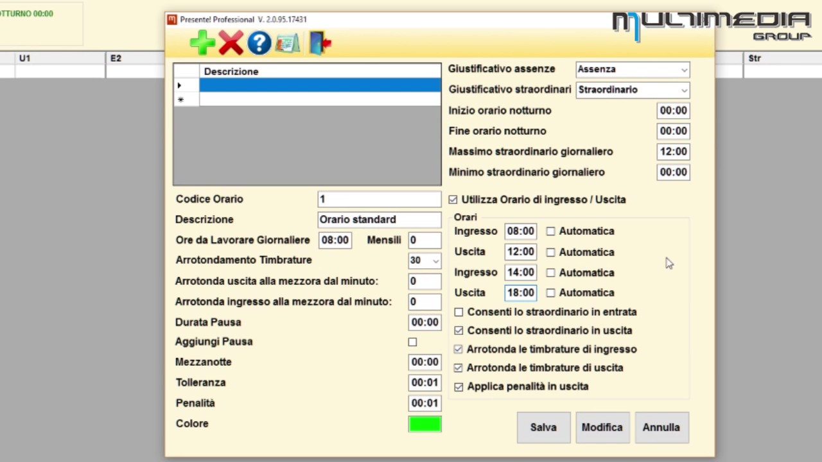Click the Descrizione field with Orario standard
This screenshot has width=822, height=462.
coord(379,219)
